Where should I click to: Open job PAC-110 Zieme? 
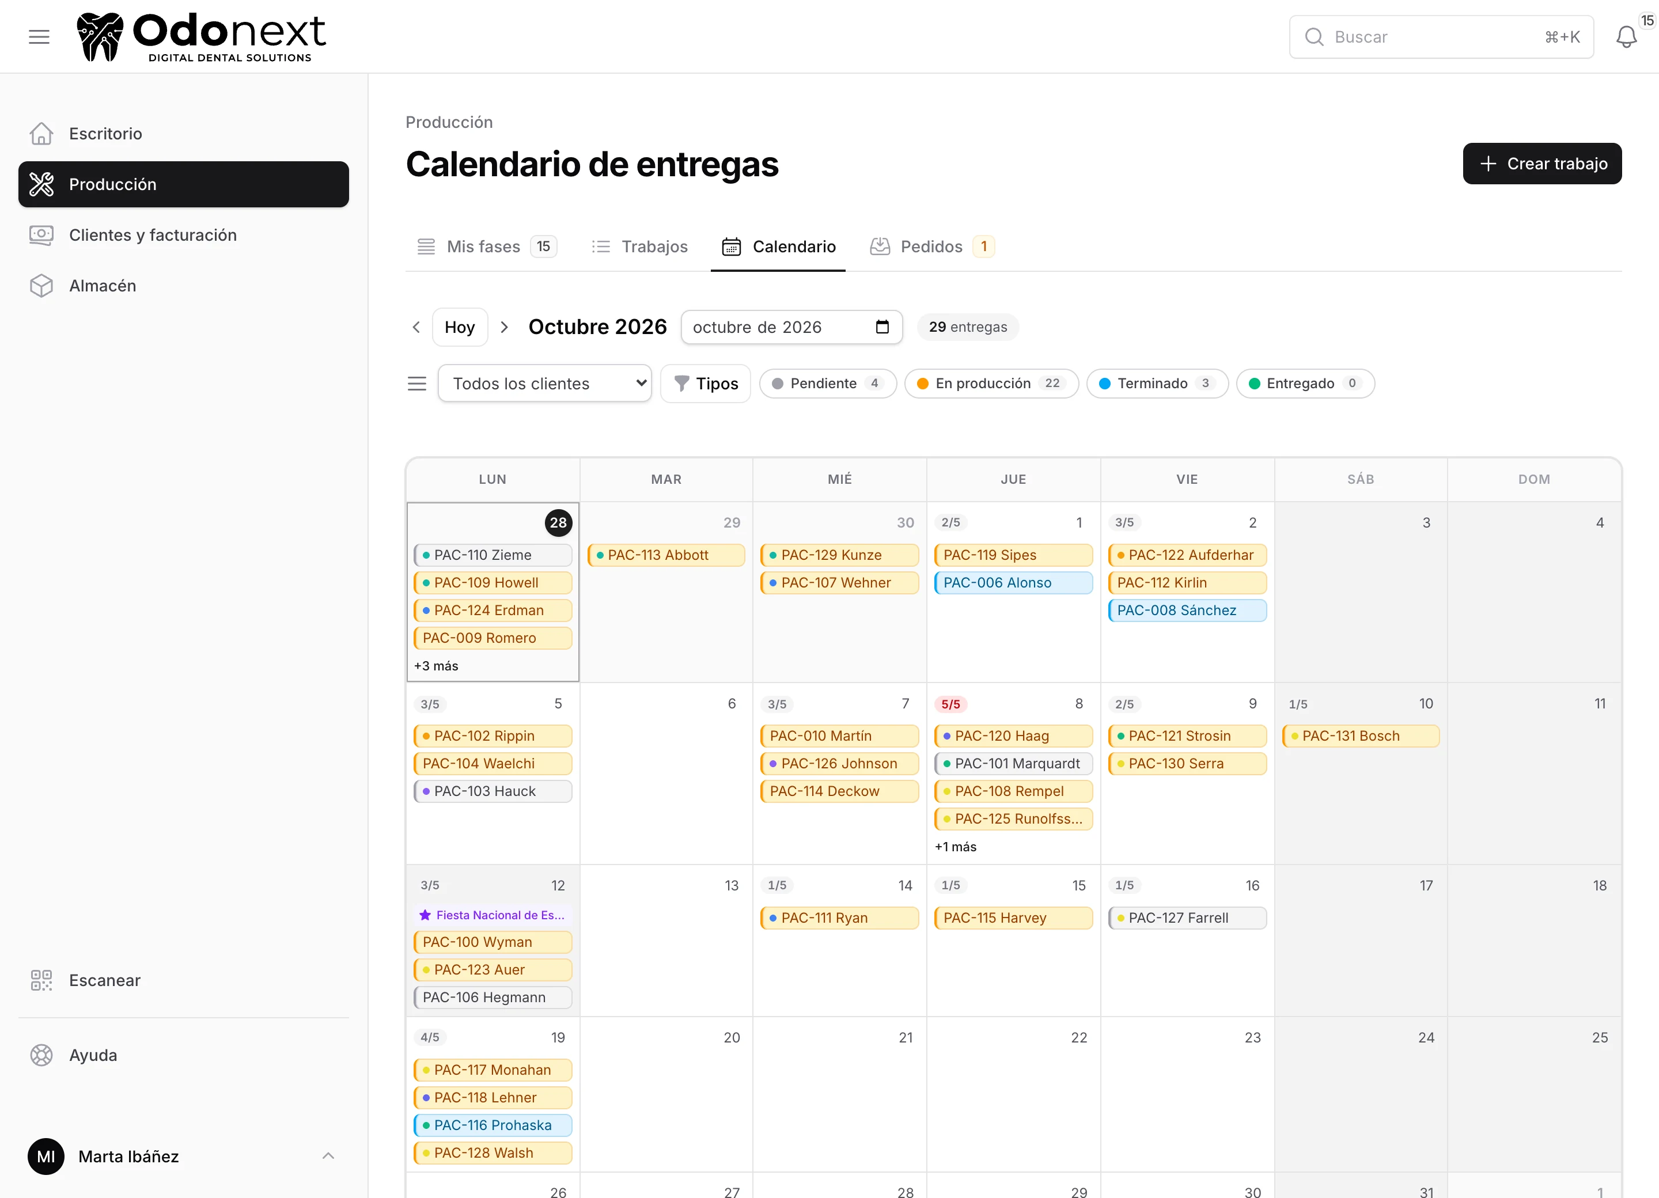pyautogui.click(x=493, y=555)
